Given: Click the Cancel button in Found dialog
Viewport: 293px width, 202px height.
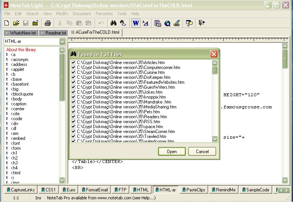Looking at the screenshot, I should tap(202, 151).
